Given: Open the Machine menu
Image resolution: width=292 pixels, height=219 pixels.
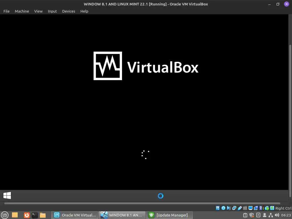Looking at the screenshot, I should point(22,11).
